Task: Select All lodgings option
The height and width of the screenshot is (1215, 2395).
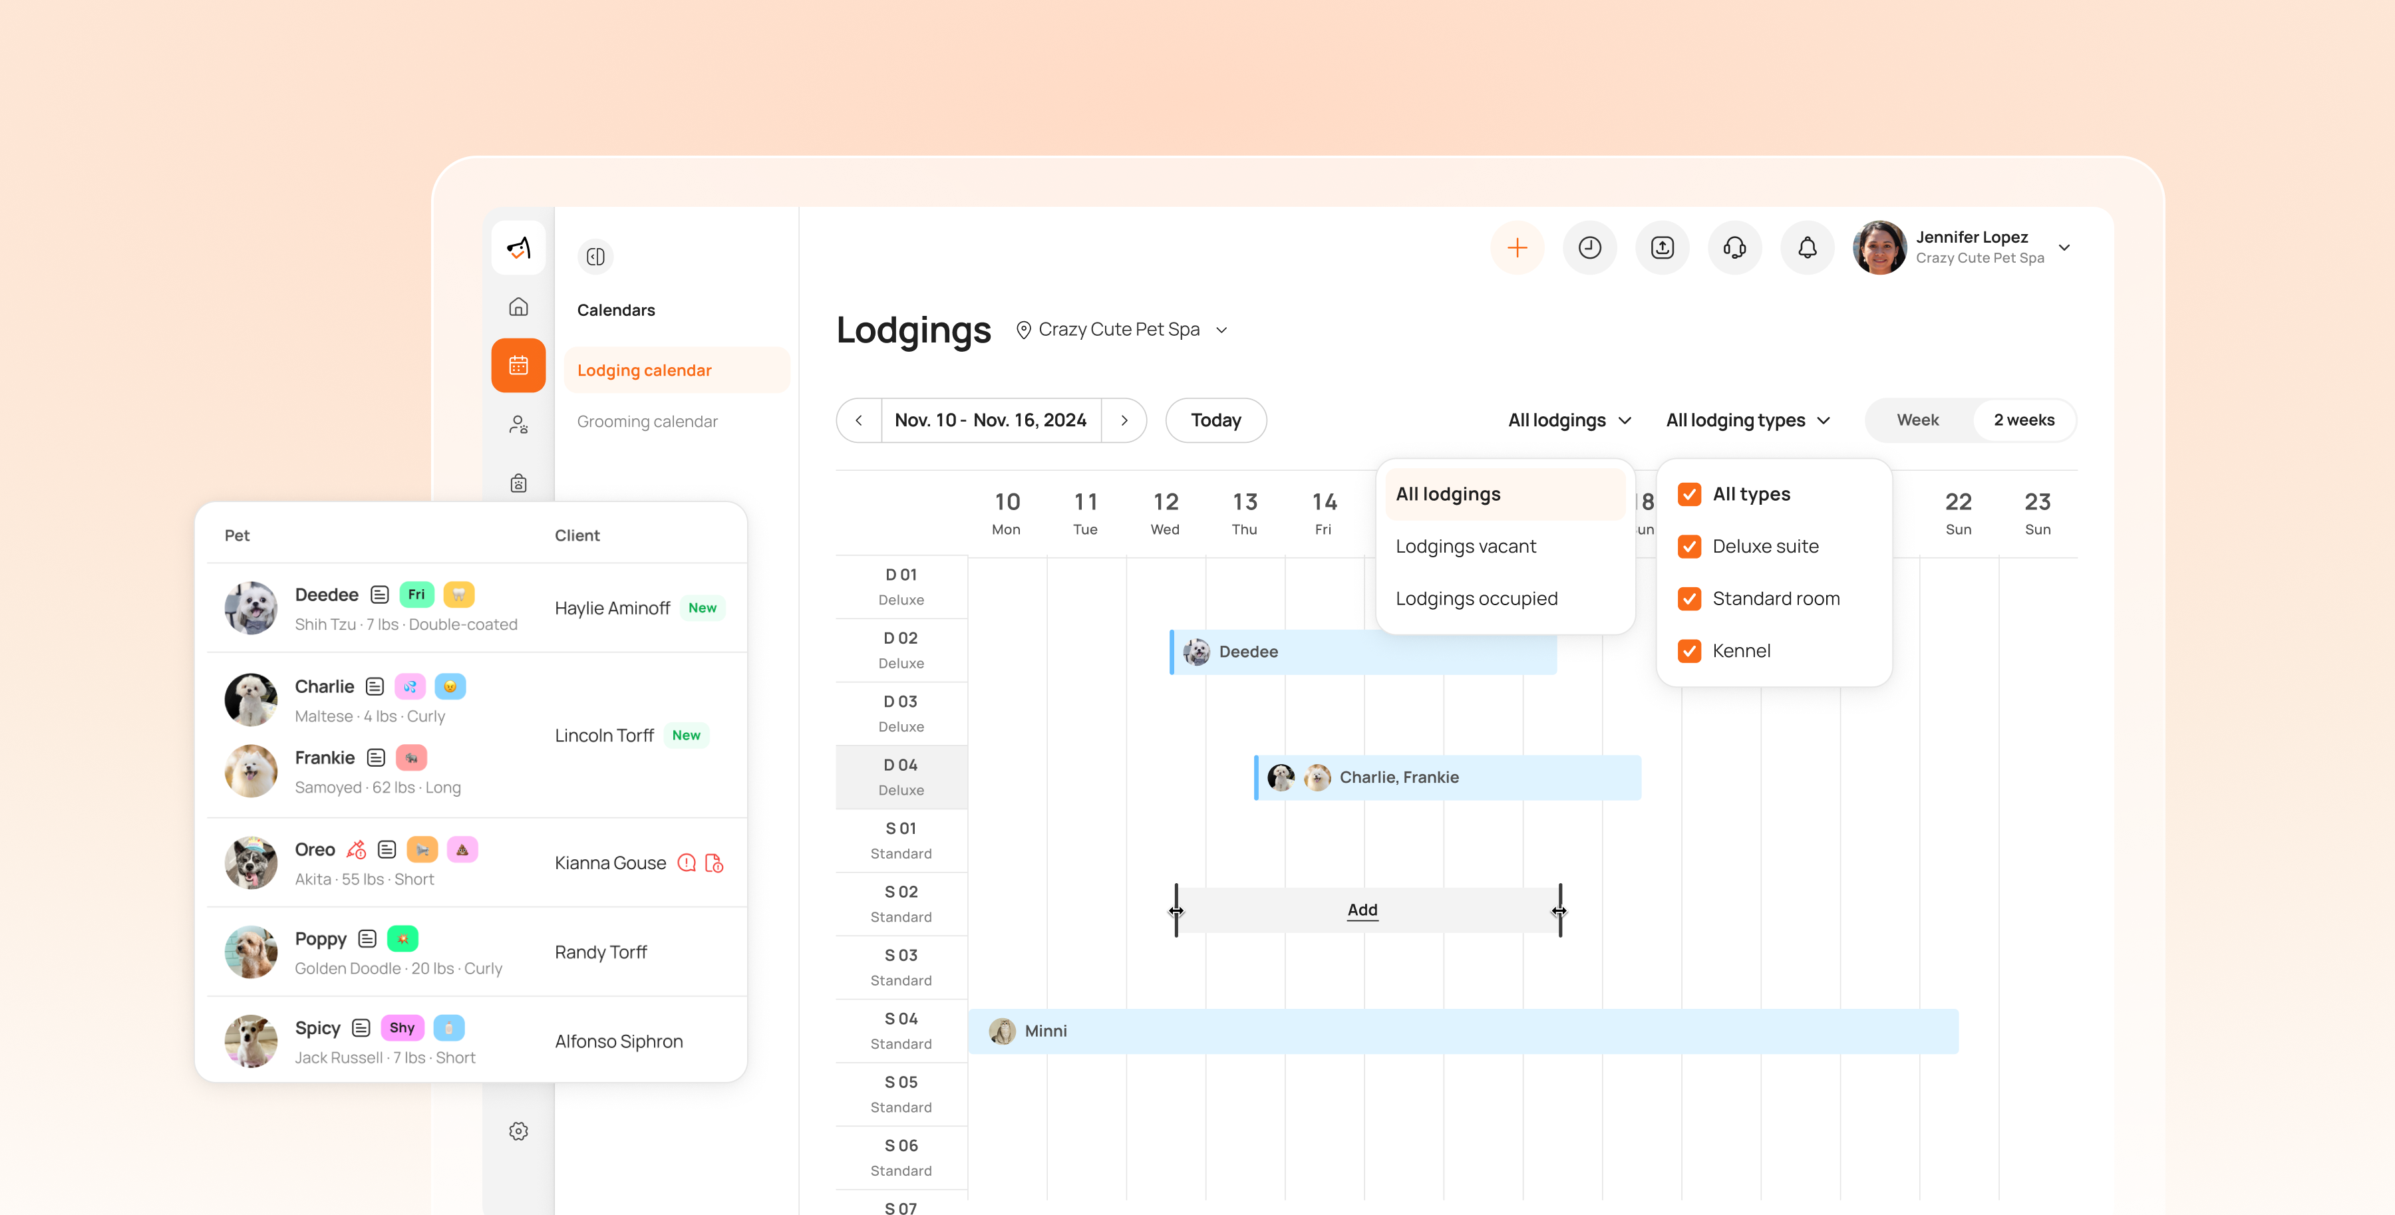Action: click(1506, 493)
